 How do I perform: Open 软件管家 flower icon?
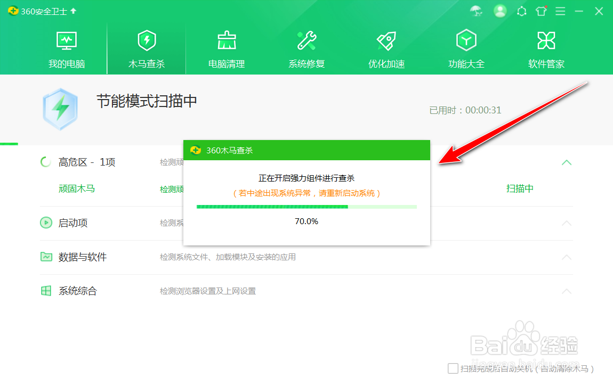click(x=546, y=40)
